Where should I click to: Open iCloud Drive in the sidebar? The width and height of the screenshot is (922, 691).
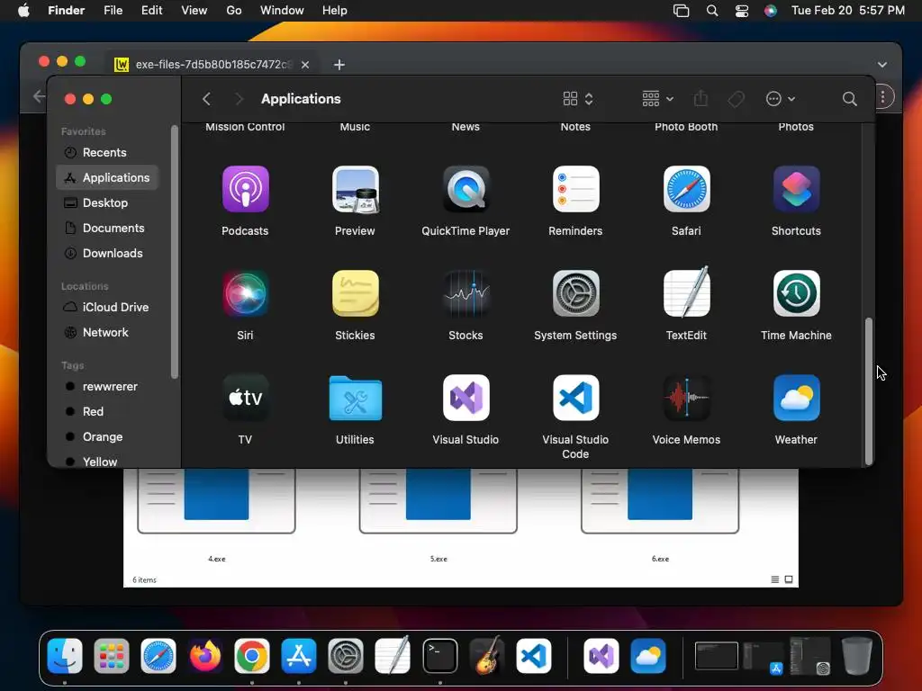(108, 308)
